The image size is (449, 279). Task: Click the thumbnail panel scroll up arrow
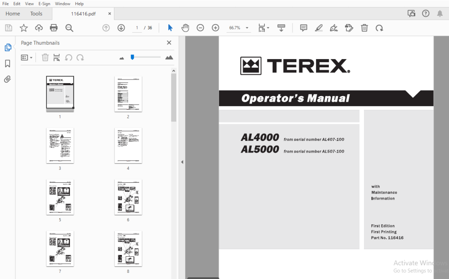pos(174,70)
